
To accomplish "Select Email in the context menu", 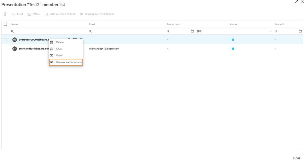I will click(66, 56).
